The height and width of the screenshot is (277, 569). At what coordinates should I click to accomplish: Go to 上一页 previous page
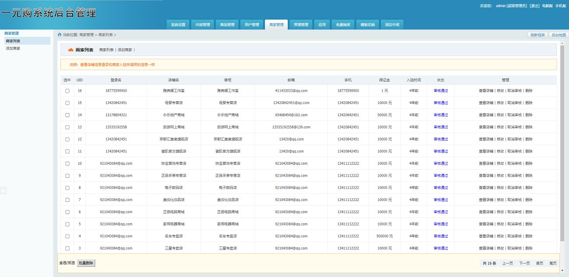(x=508, y=263)
